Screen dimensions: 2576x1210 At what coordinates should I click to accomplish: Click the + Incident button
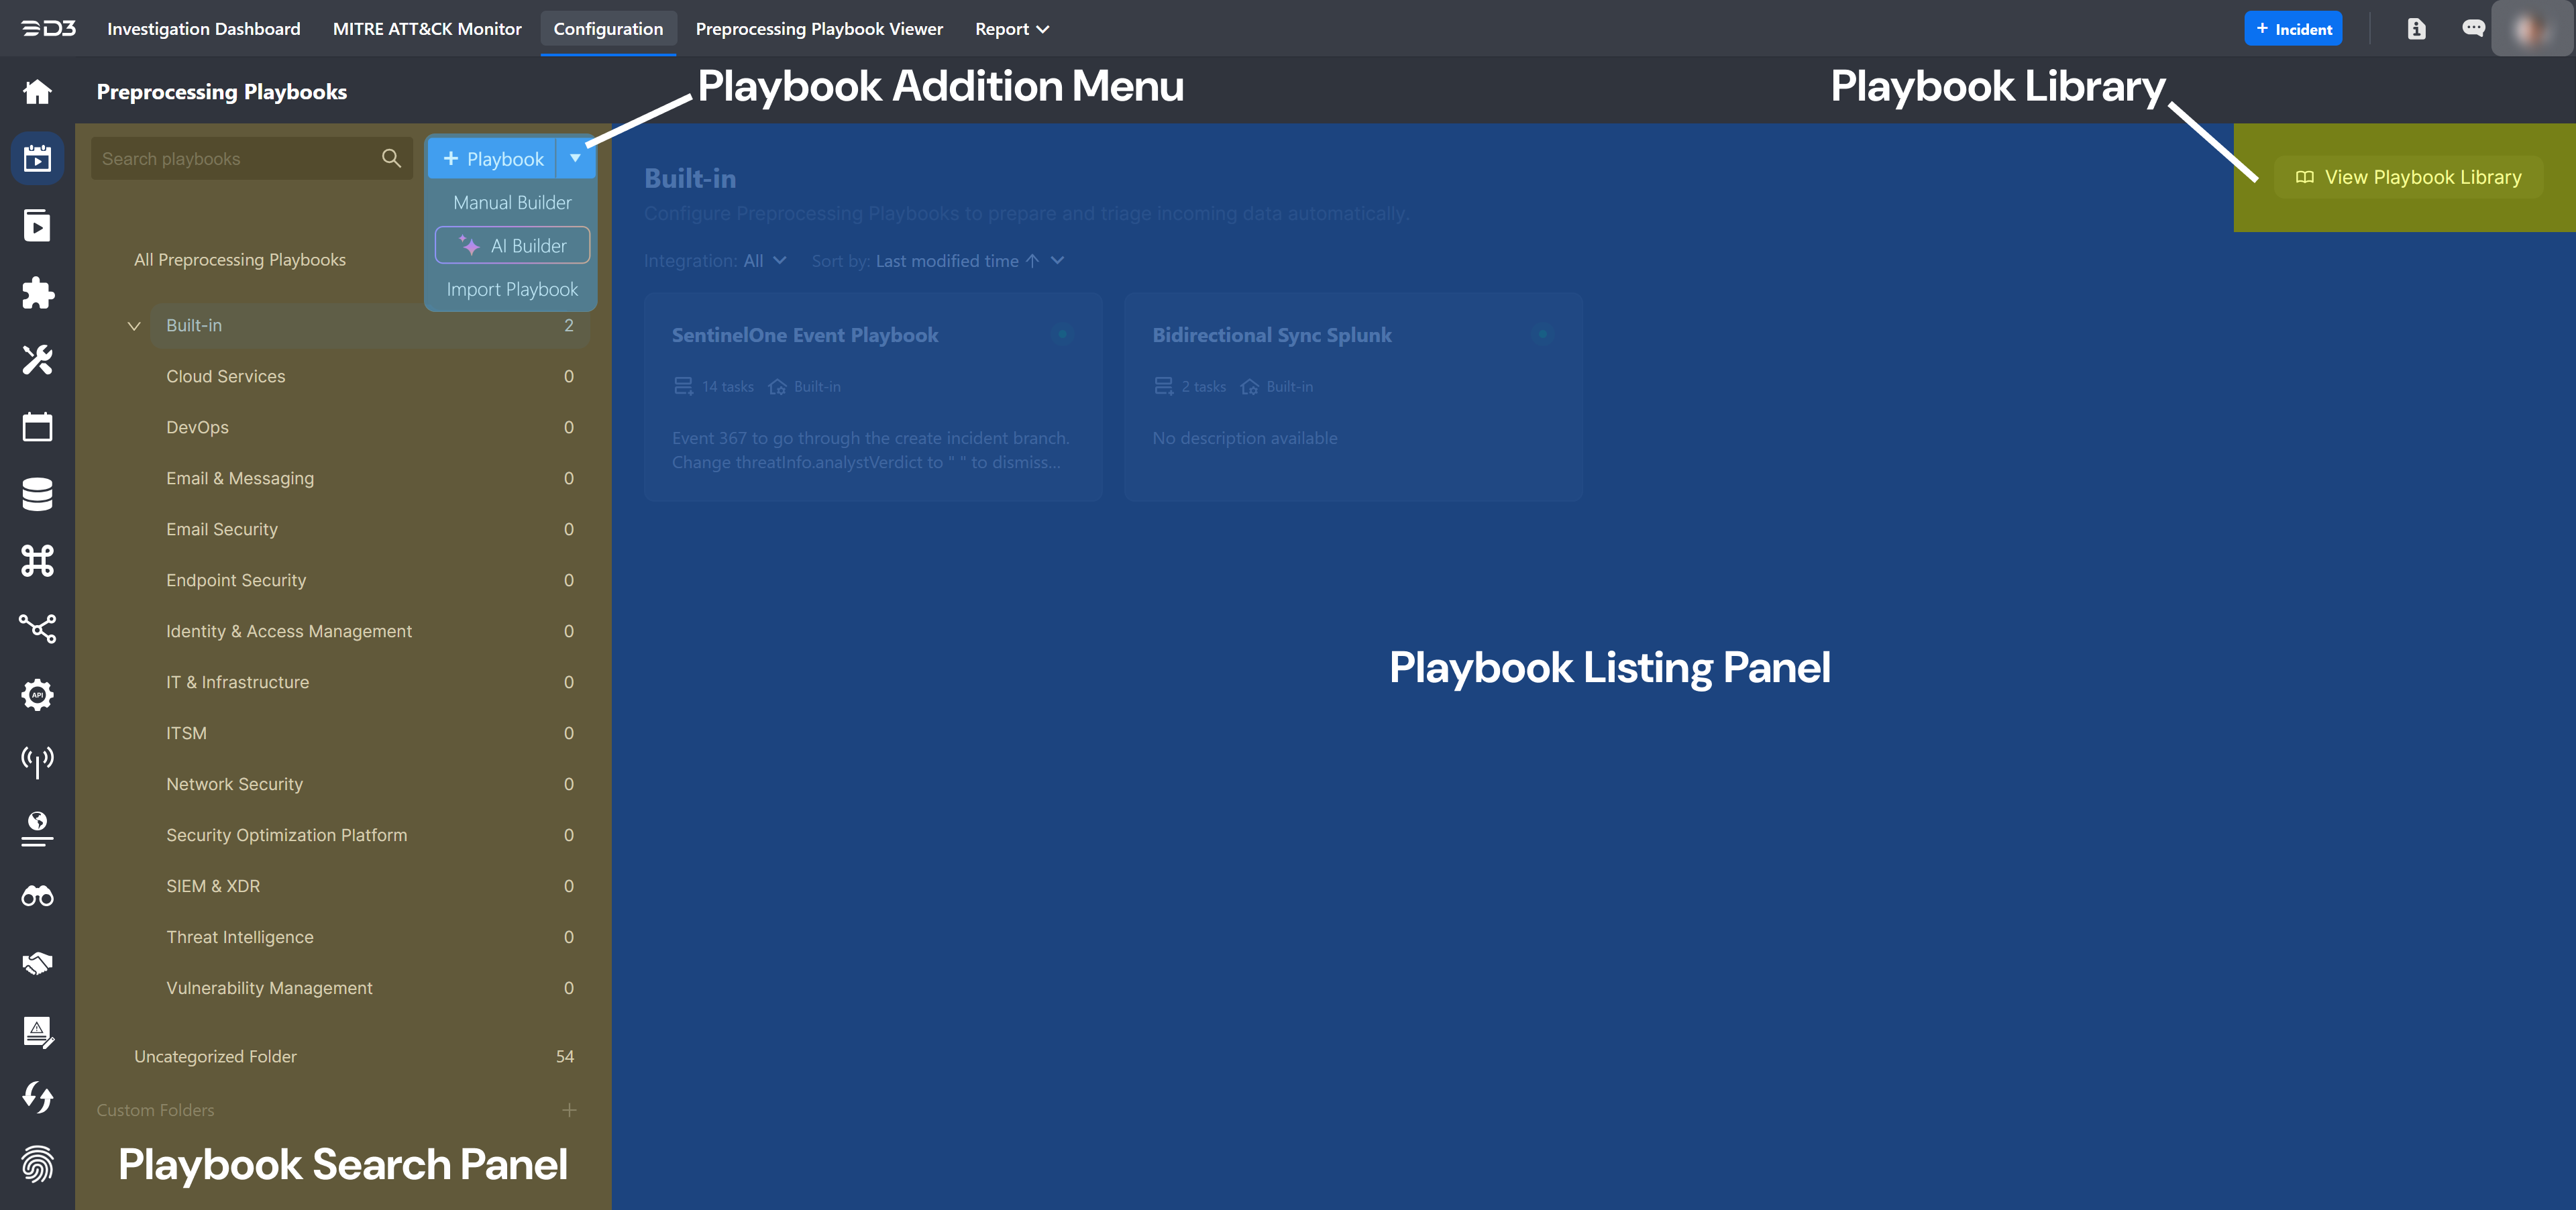[x=2292, y=29]
